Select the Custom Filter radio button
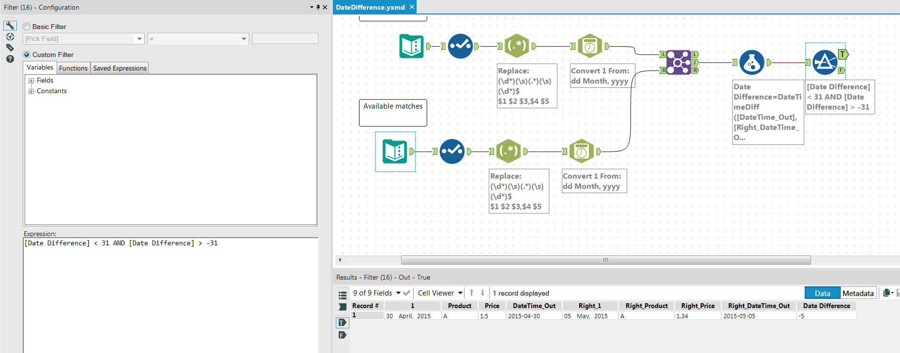 pyautogui.click(x=27, y=55)
